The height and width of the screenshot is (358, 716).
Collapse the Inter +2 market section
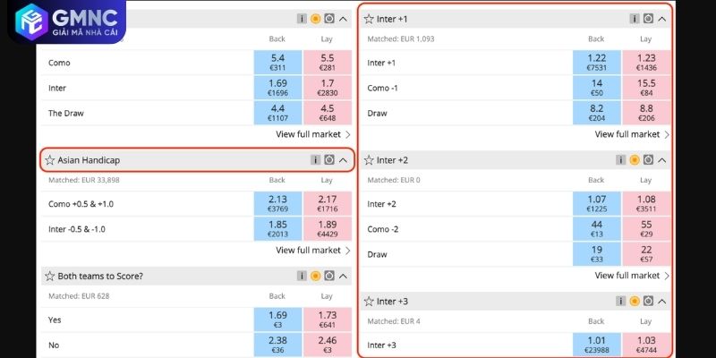click(x=662, y=160)
